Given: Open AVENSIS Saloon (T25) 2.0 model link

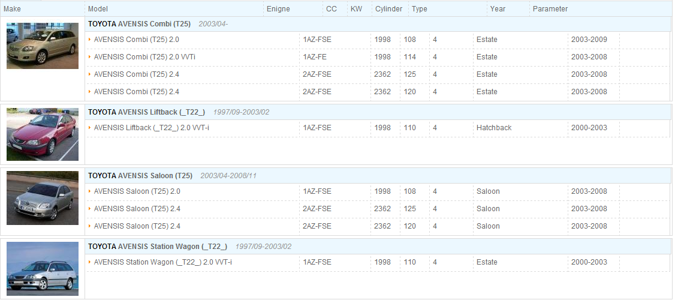Looking at the screenshot, I should pyautogui.click(x=137, y=191).
